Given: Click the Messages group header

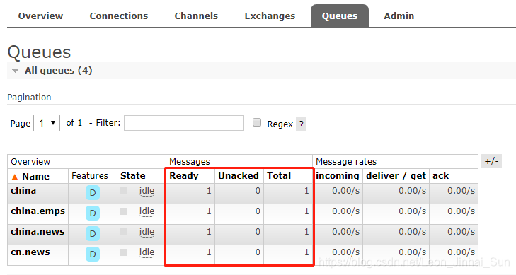Looking at the screenshot, I should coord(190,162).
